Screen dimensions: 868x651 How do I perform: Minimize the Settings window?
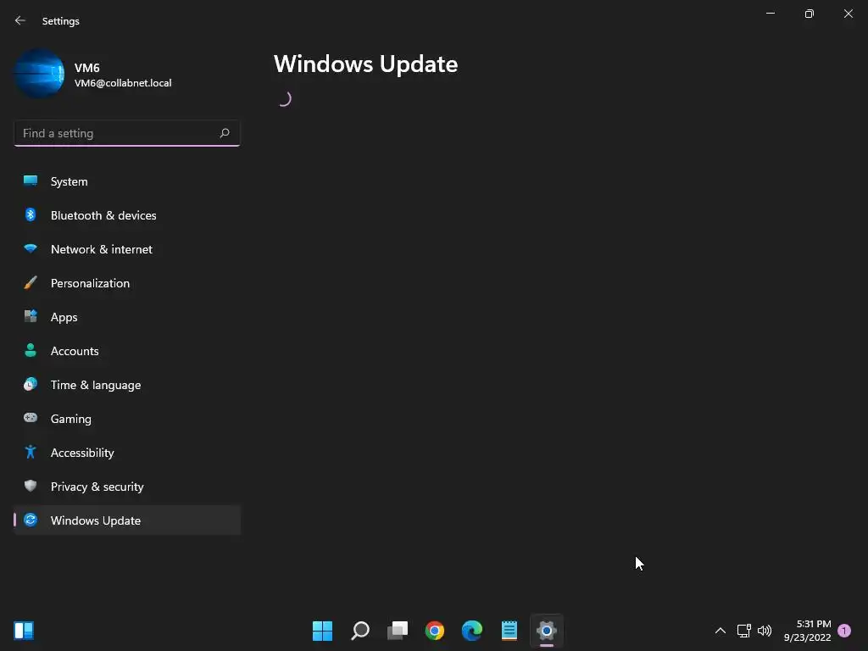tap(770, 14)
